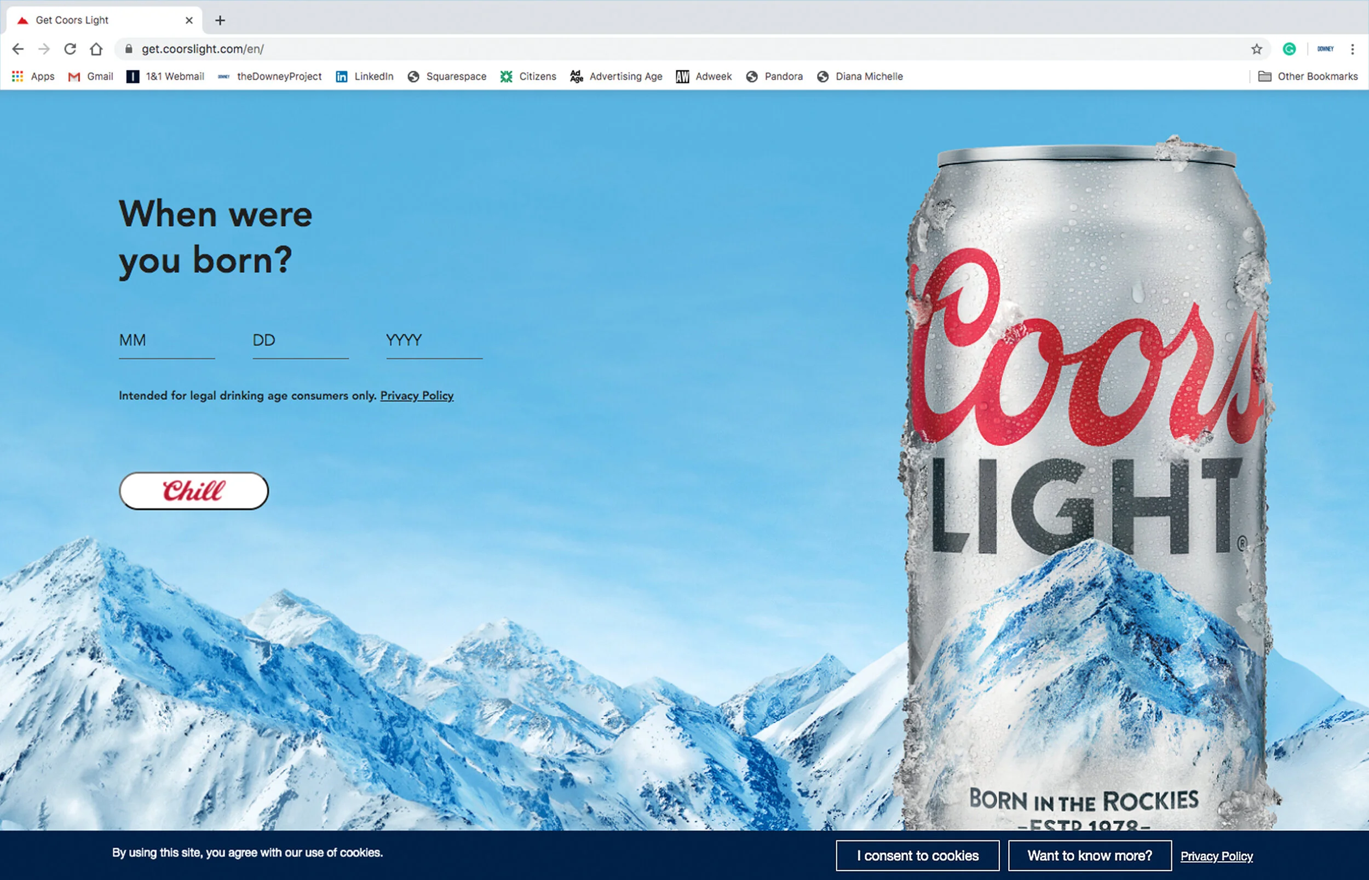Open the browser home page icon

[96, 49]
